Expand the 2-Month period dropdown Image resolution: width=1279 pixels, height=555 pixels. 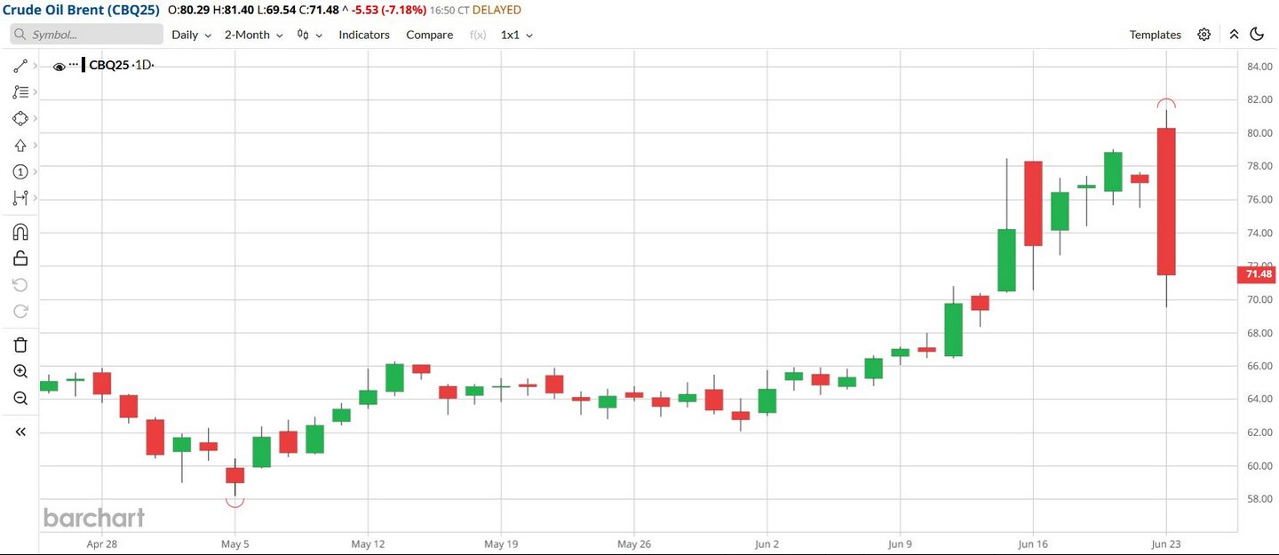point(253,35)
